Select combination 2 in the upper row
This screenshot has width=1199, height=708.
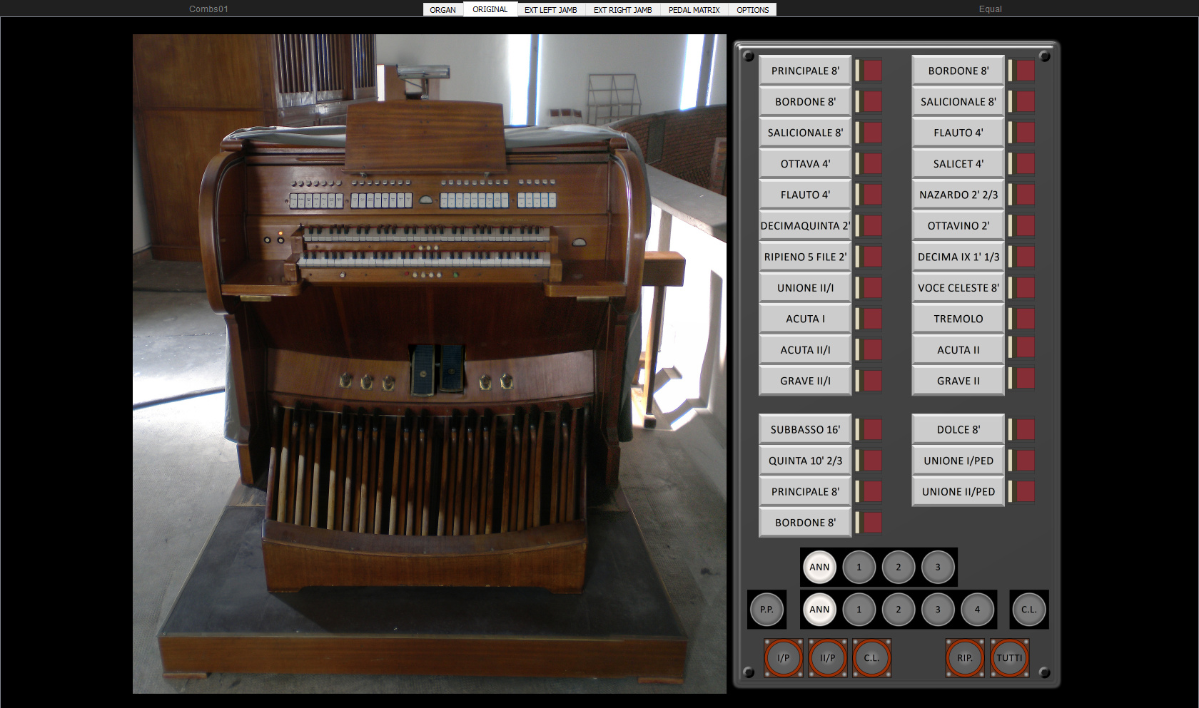pos(899,567)
